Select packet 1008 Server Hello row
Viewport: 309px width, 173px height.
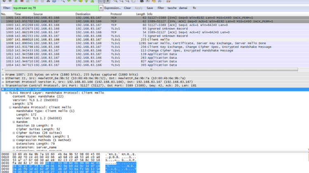154,43
